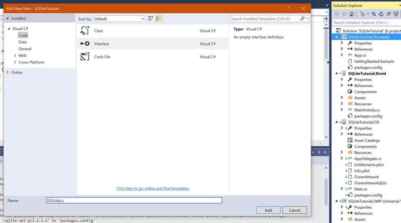The height and width of the screenshot is (223, 401).
Task: Pin the bottom output panel
Action: [319, 152]
